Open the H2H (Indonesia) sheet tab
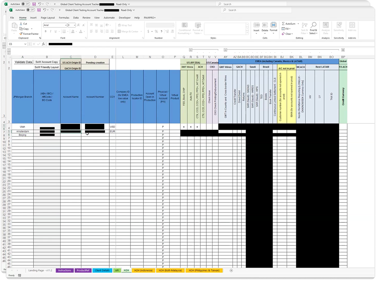 point(144,271)
